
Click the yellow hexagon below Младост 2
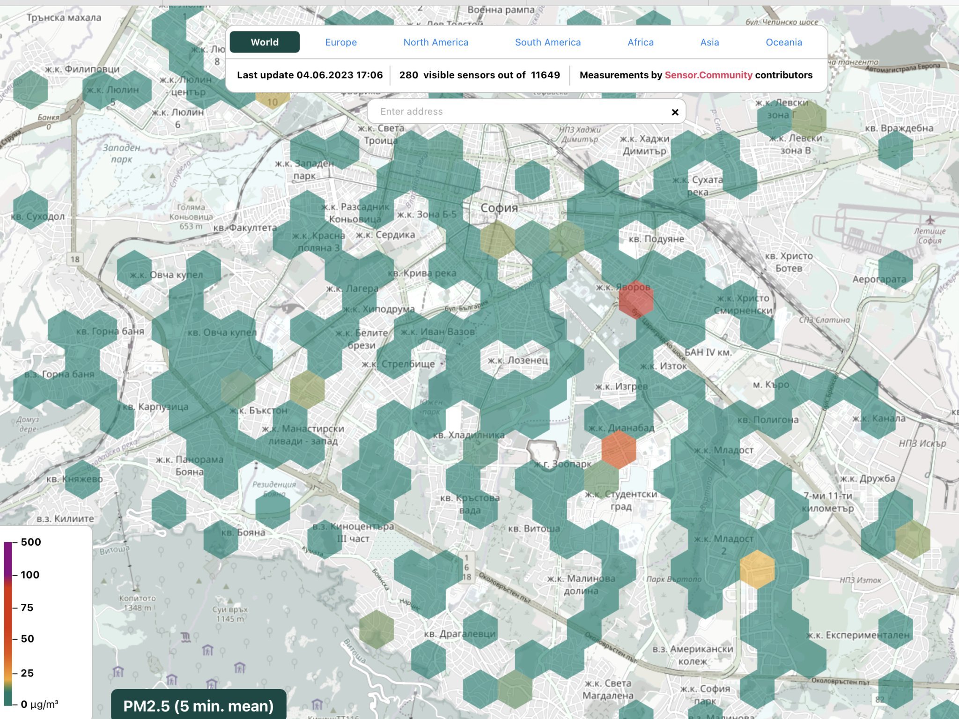(757, 569)
